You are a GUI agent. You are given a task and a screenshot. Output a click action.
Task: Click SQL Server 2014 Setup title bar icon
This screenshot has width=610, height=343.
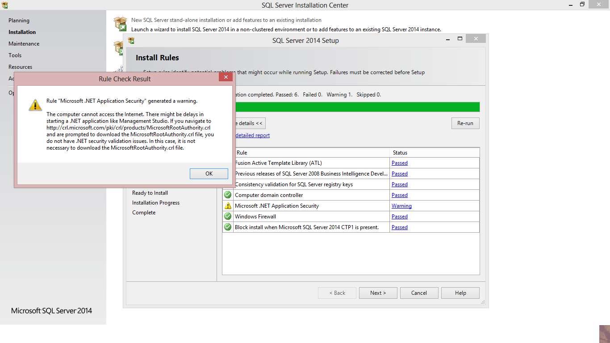pos(131,40)
